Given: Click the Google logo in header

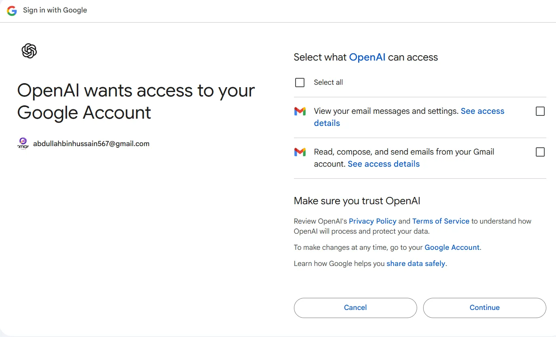Looking at the screenshot, I should click(x=12, y=10).
